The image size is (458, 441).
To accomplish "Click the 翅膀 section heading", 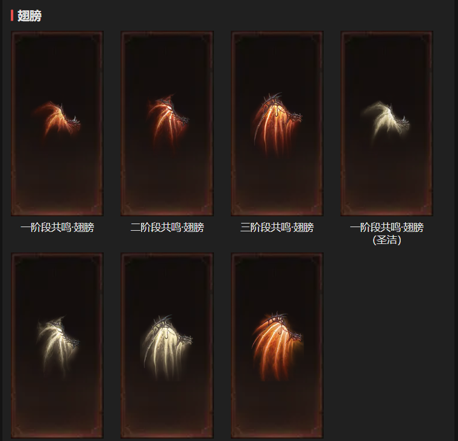I will point(30,16).
